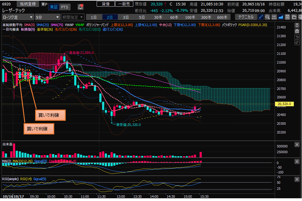The height and width of the screenshot is (201, 302).
Task: Click the lock icon beside the price axis
Action: (x=297, y=31)
